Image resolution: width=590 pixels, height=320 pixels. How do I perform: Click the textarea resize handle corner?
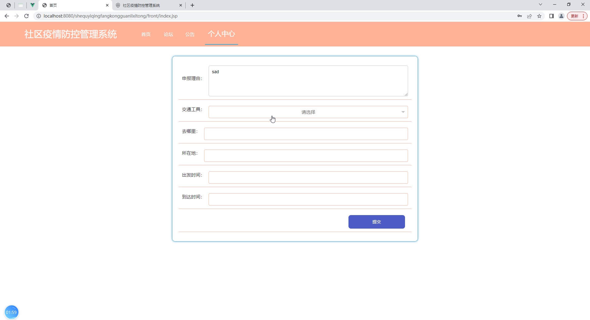pyautogui.click(x=406, y=94)
